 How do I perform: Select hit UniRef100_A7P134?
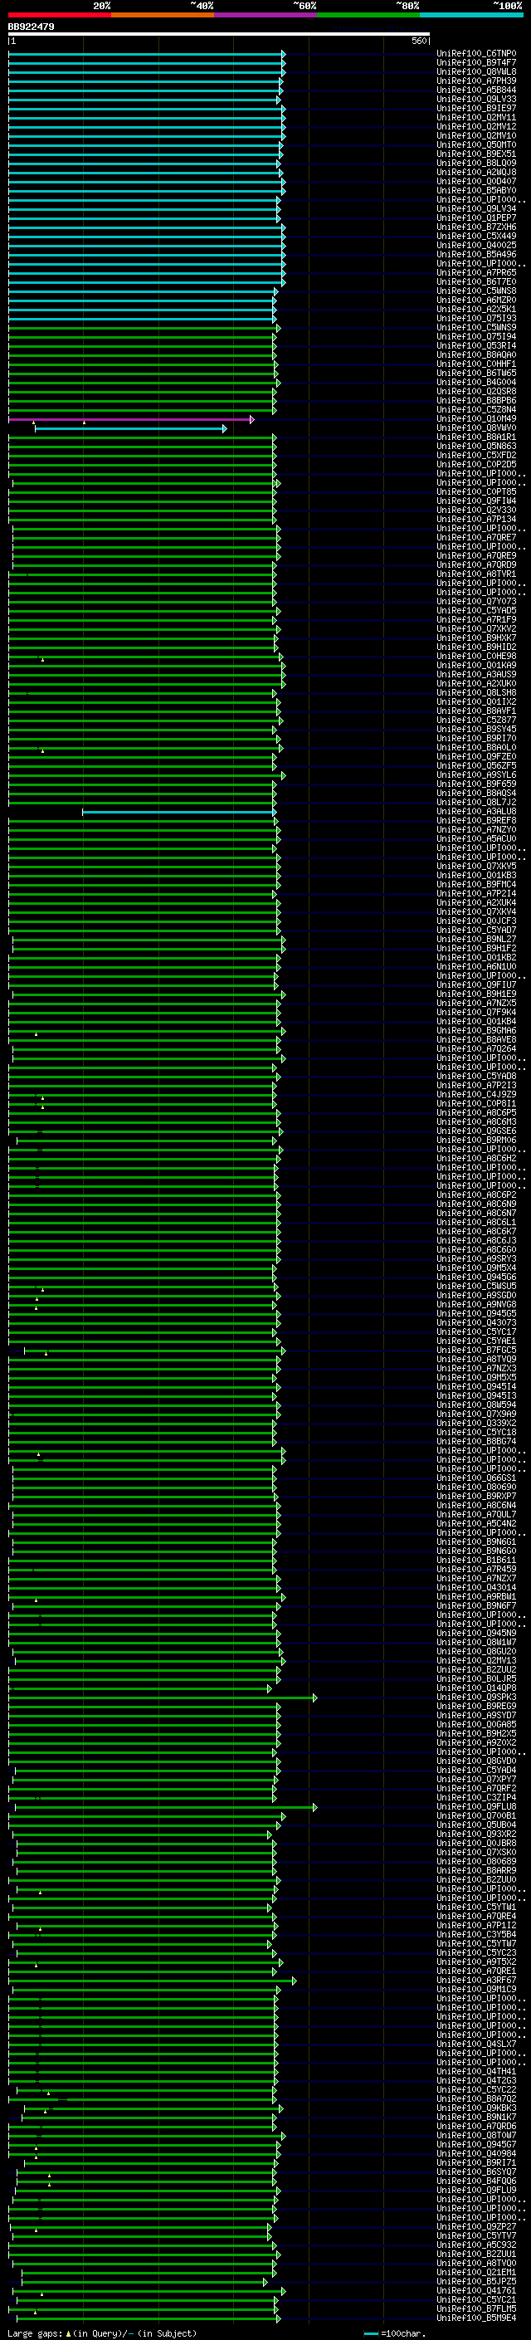click(x=476, y=519)
